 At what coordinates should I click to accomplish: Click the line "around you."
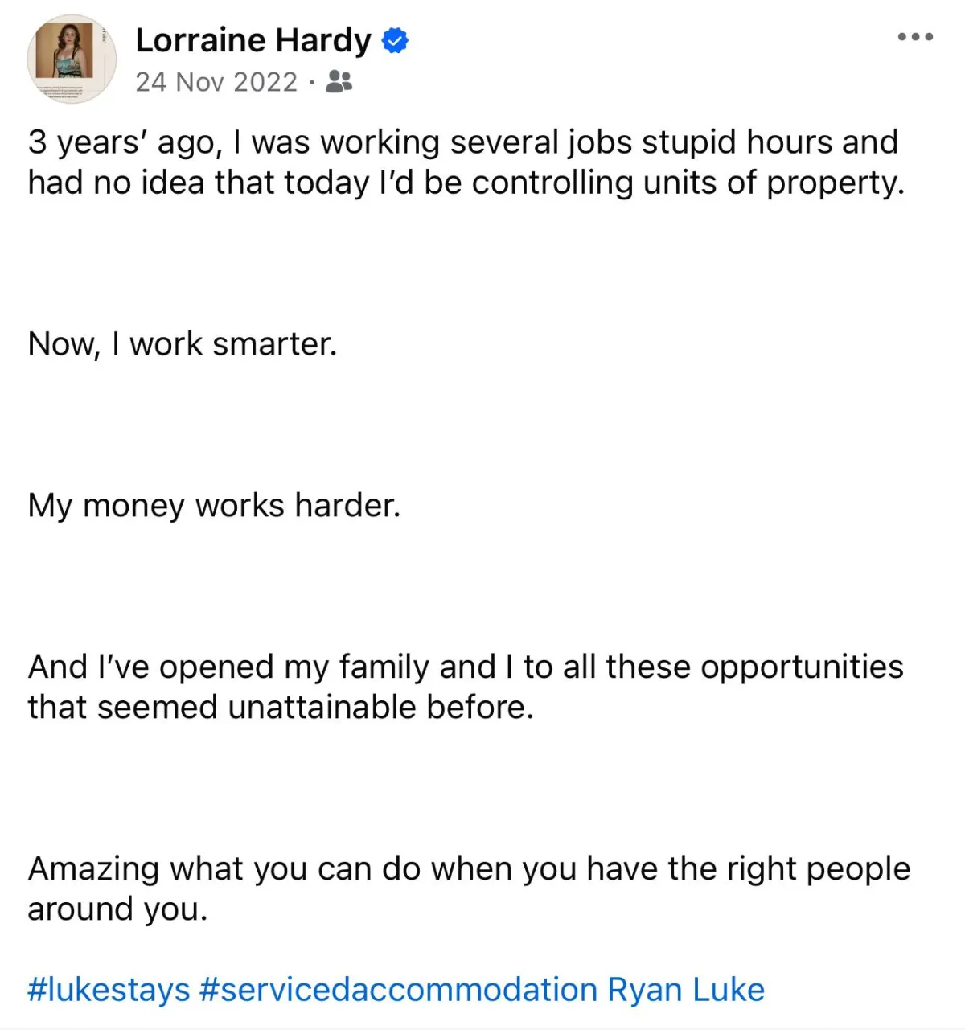[118, 909]
